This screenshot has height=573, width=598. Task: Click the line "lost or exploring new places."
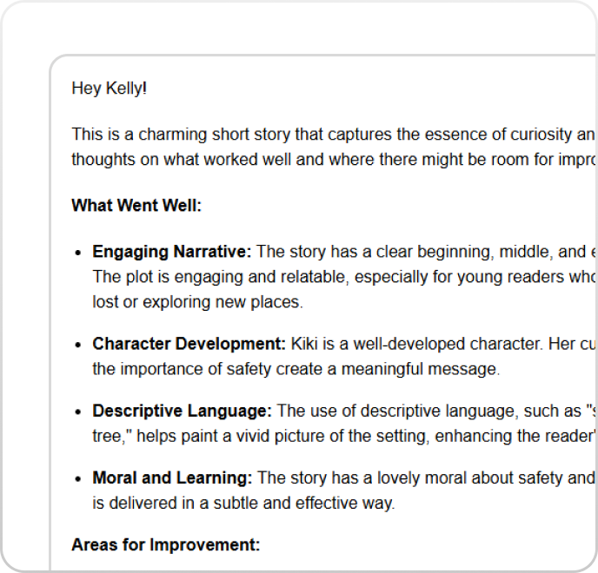196,302
